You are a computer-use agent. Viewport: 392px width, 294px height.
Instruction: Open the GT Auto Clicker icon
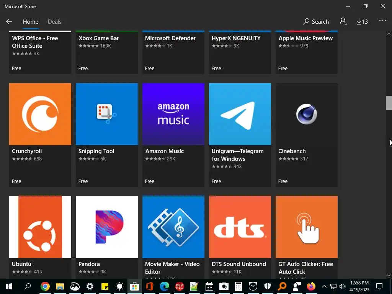pyautogui.click(x=307, y=227)
